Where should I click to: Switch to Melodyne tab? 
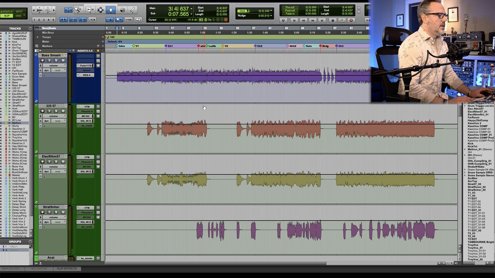pos(39,268)
